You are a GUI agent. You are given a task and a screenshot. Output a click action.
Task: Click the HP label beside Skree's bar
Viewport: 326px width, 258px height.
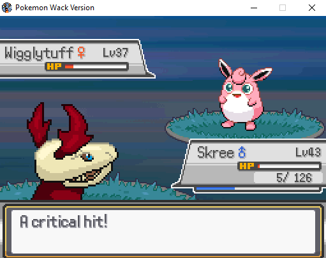point(247,166)
